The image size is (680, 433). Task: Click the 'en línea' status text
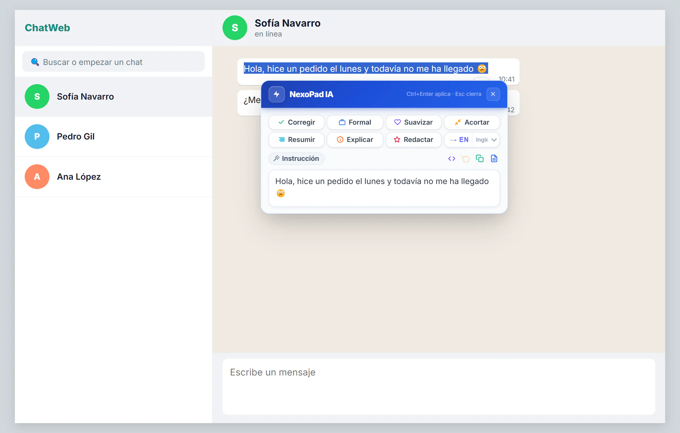click(x=268, y=34)
